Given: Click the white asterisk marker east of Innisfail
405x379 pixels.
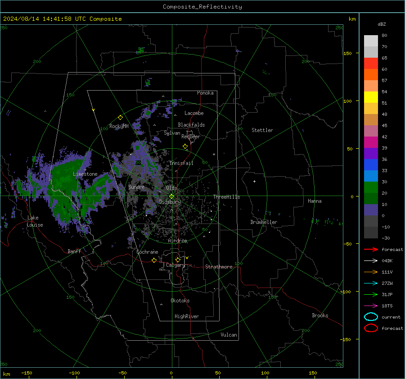Looking at the screenshot, I should click(214, 155).
